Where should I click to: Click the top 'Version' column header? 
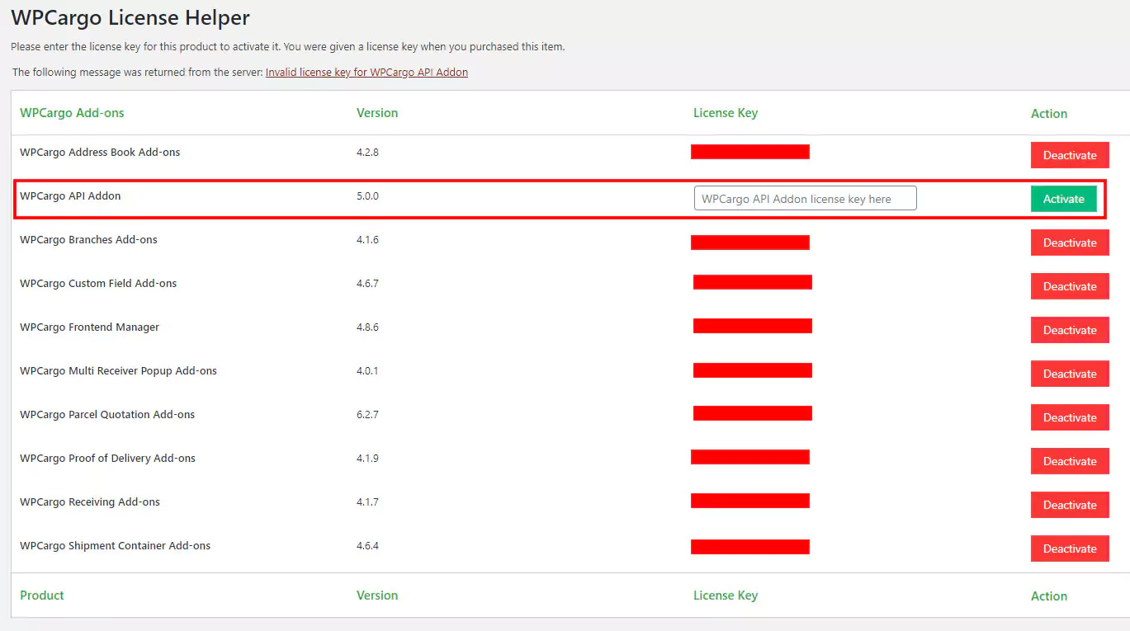click(377, 113)
